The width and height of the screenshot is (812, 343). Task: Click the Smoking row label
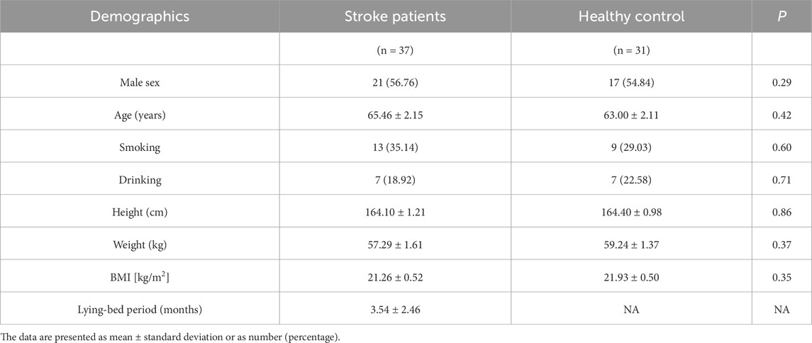click(140, 147)
